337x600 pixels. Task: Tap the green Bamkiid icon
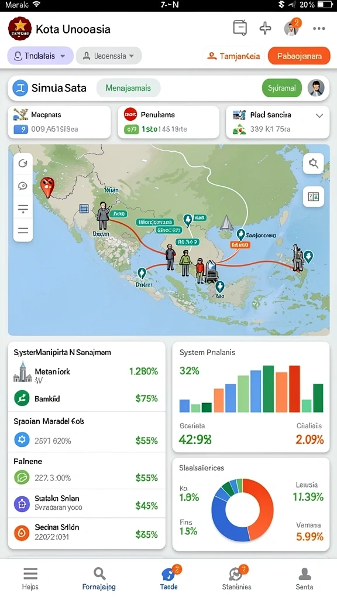click(x=22, y=398)
